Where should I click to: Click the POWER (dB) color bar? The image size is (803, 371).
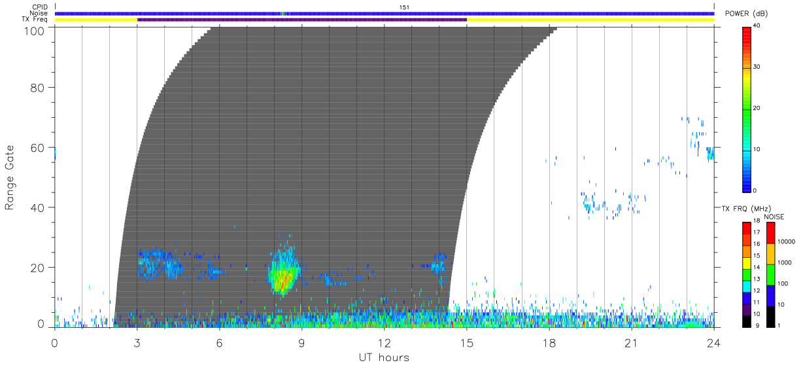click(x=747, y=109)
